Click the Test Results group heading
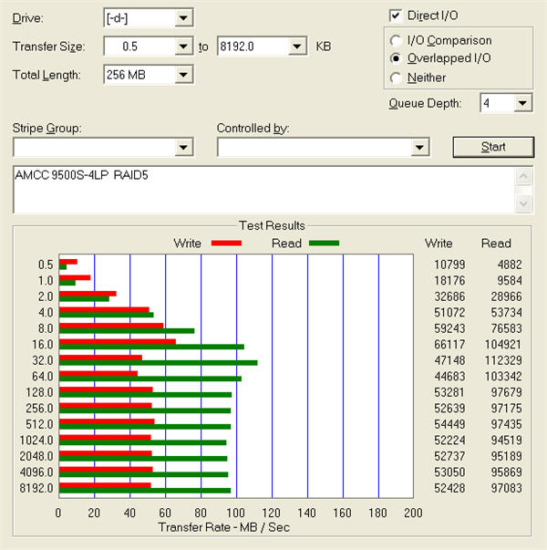 click(272, 225)
